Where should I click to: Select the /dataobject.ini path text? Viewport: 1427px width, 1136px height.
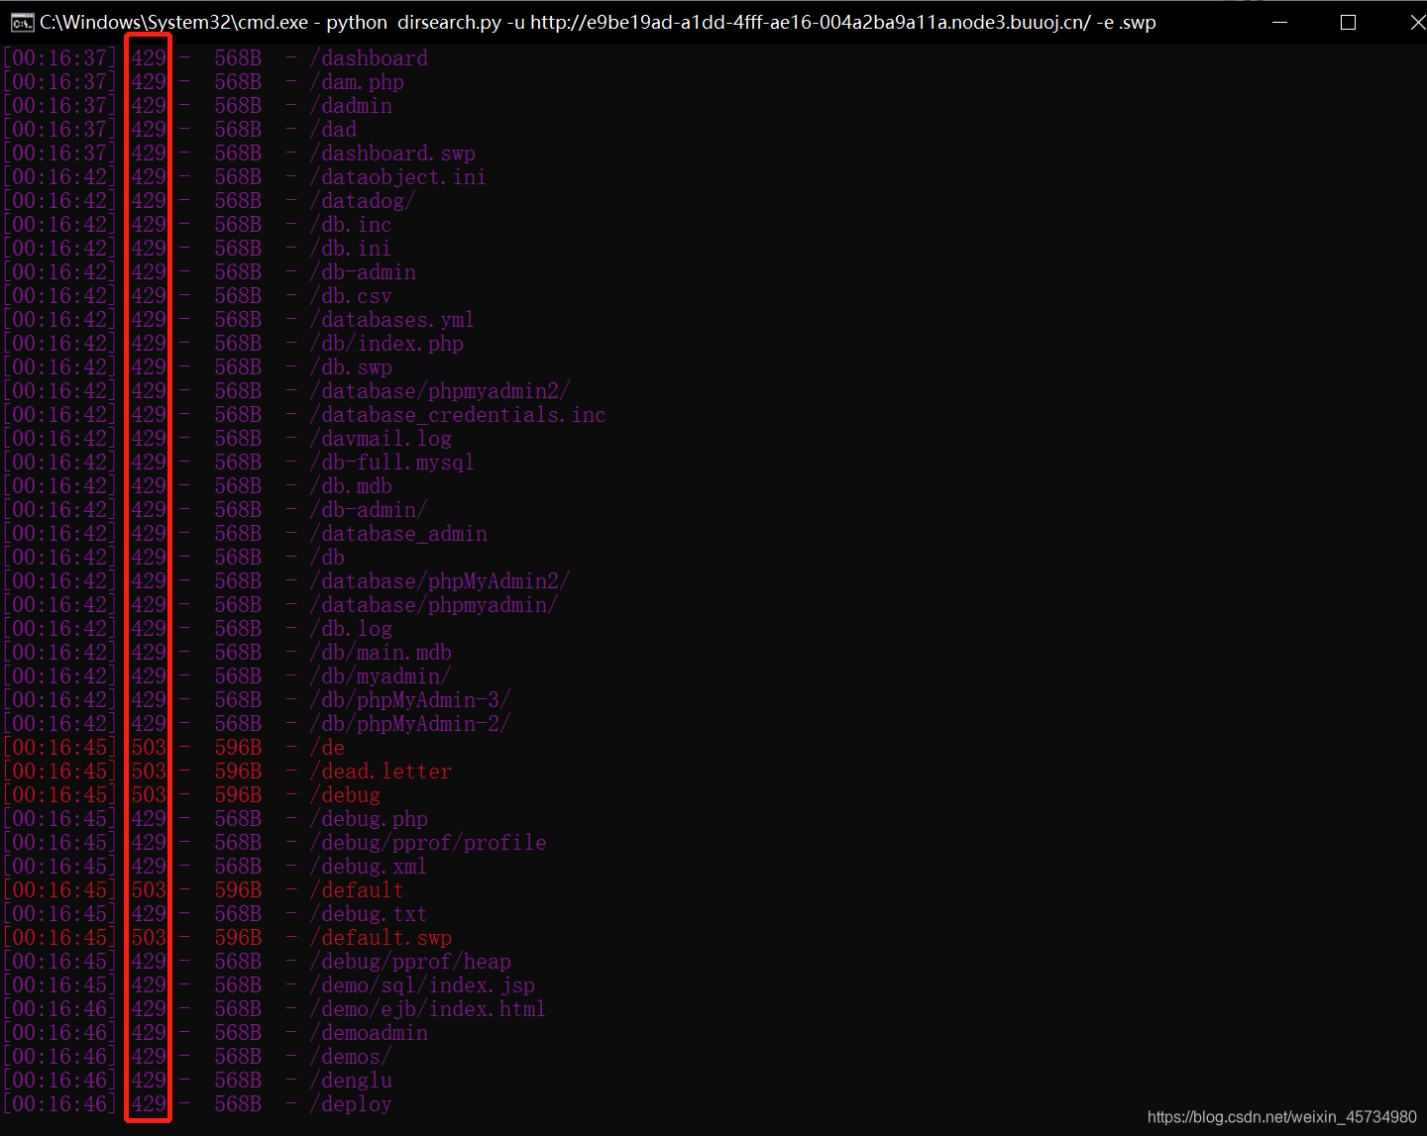click(x=397, y=177)
